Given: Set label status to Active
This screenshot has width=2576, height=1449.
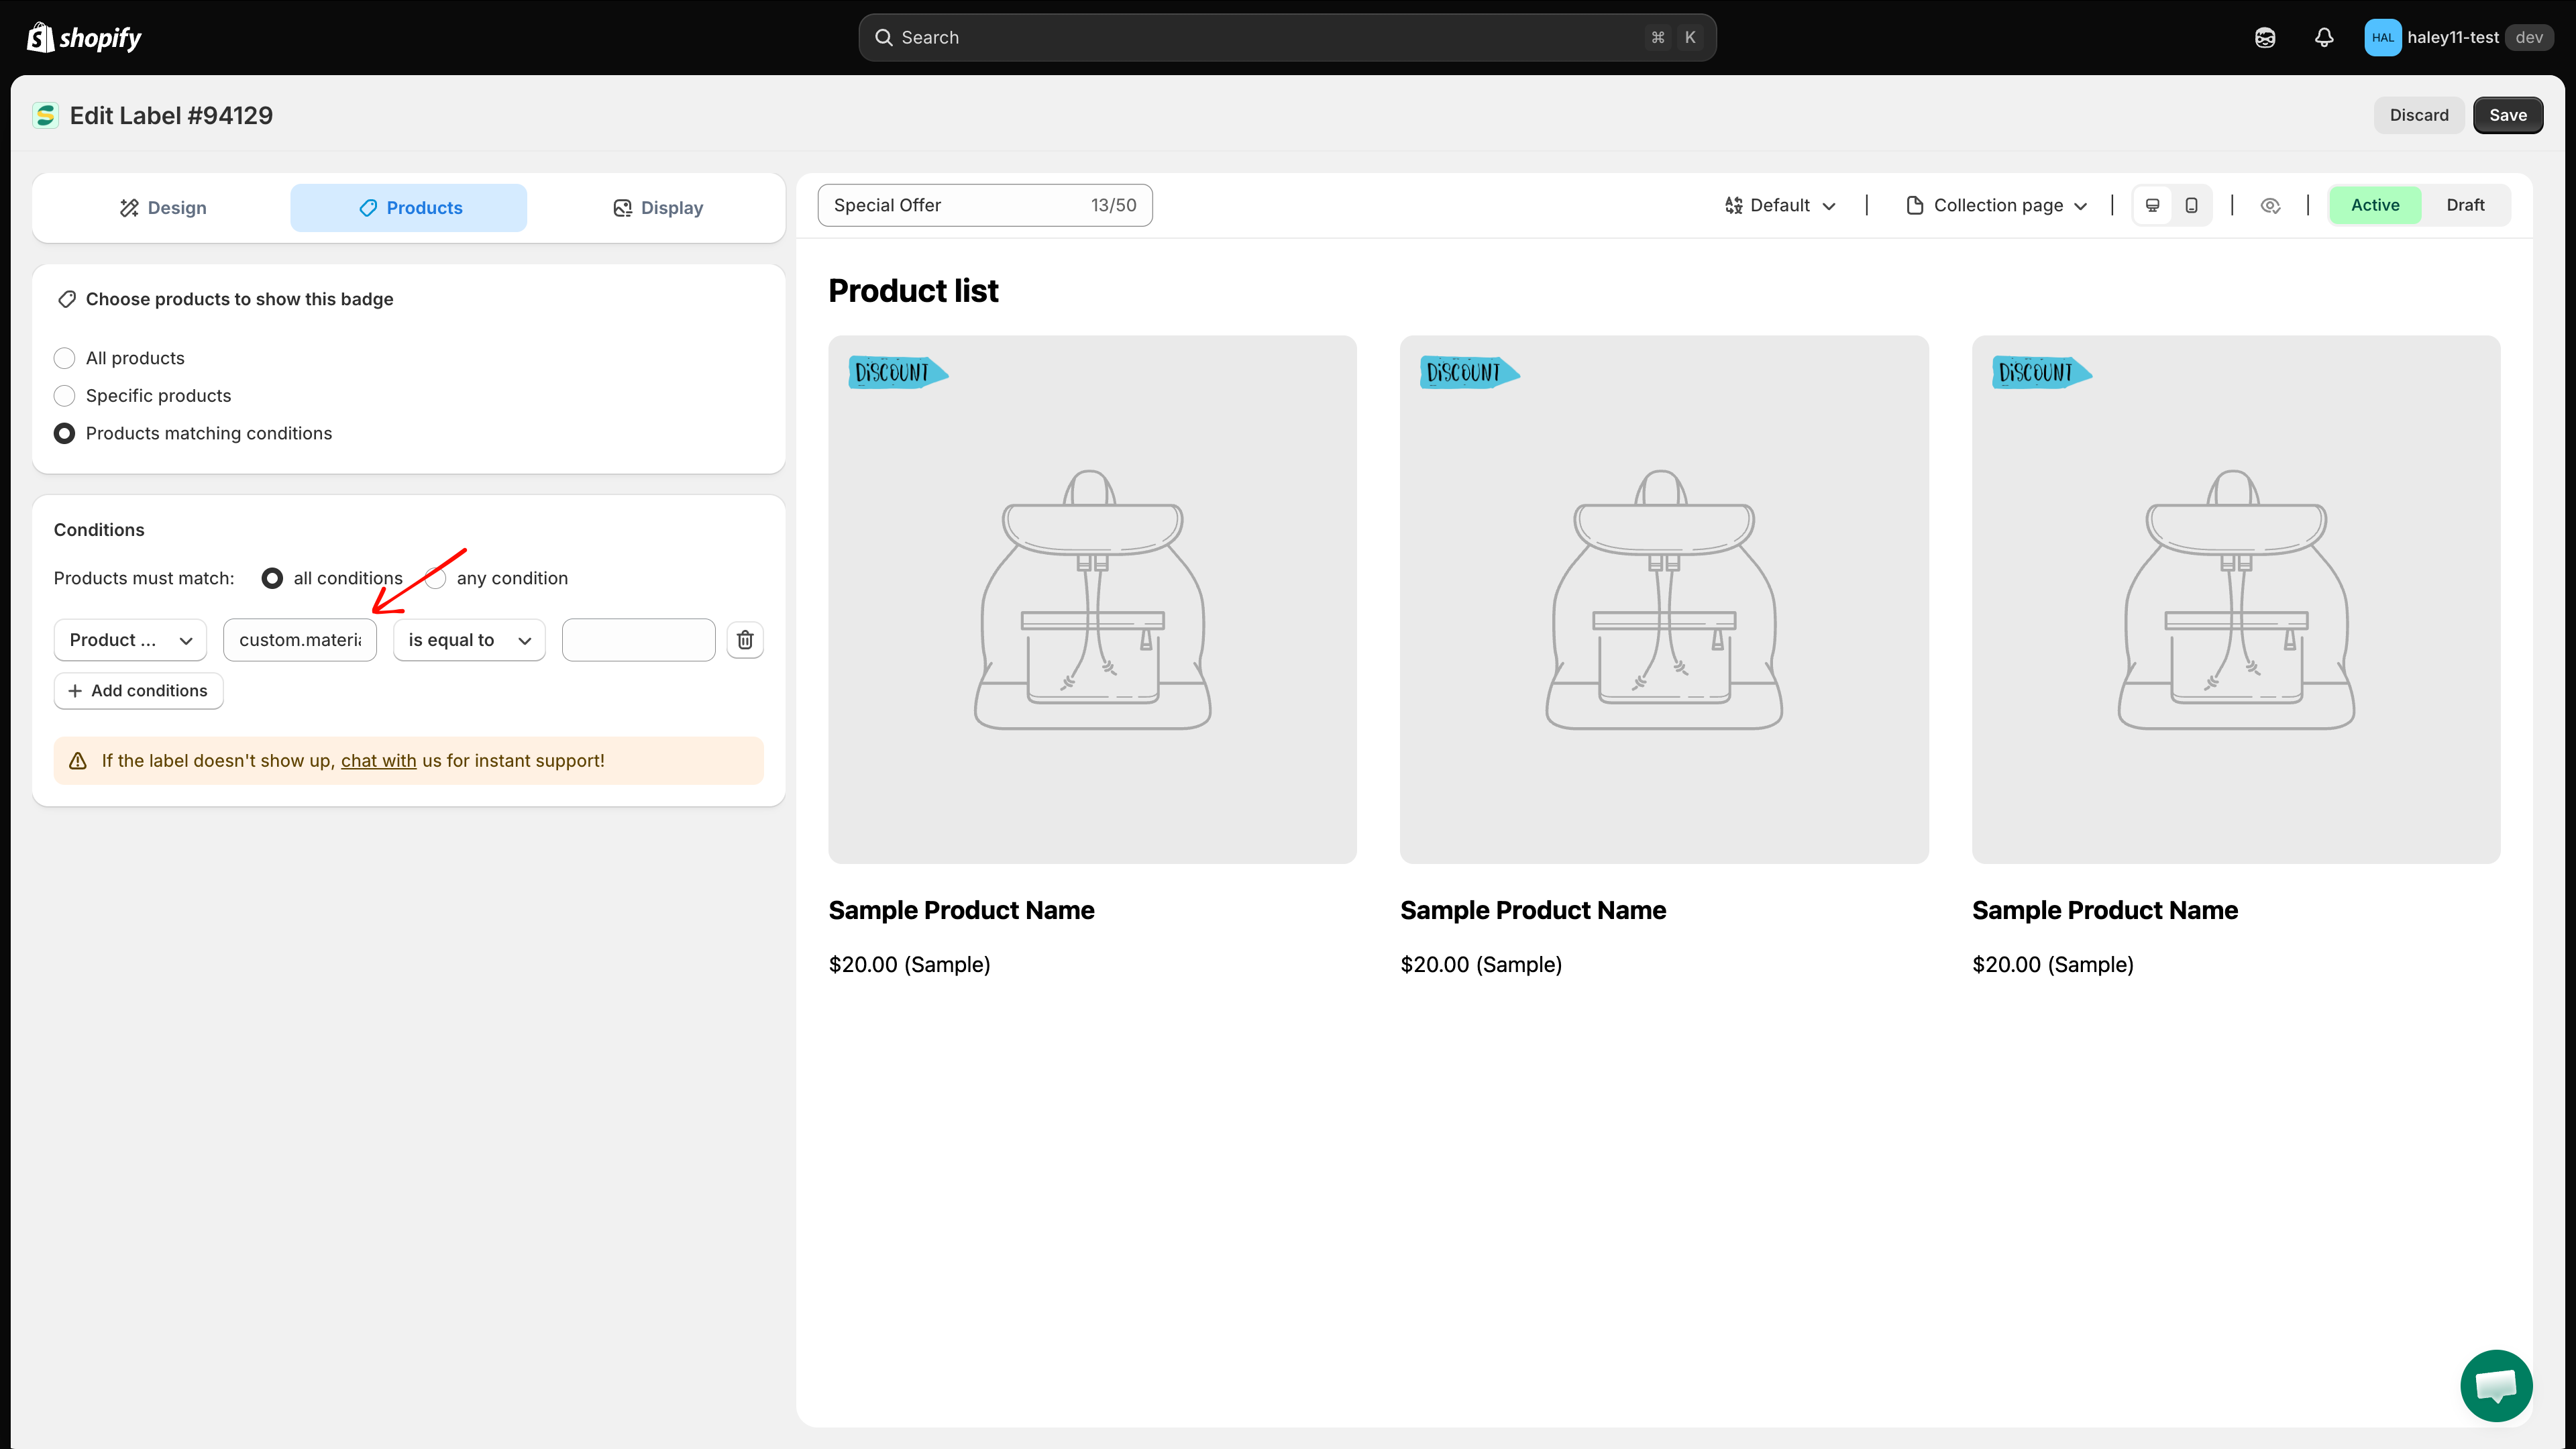Looking at the screenshot, I should tap(2375, 205).
